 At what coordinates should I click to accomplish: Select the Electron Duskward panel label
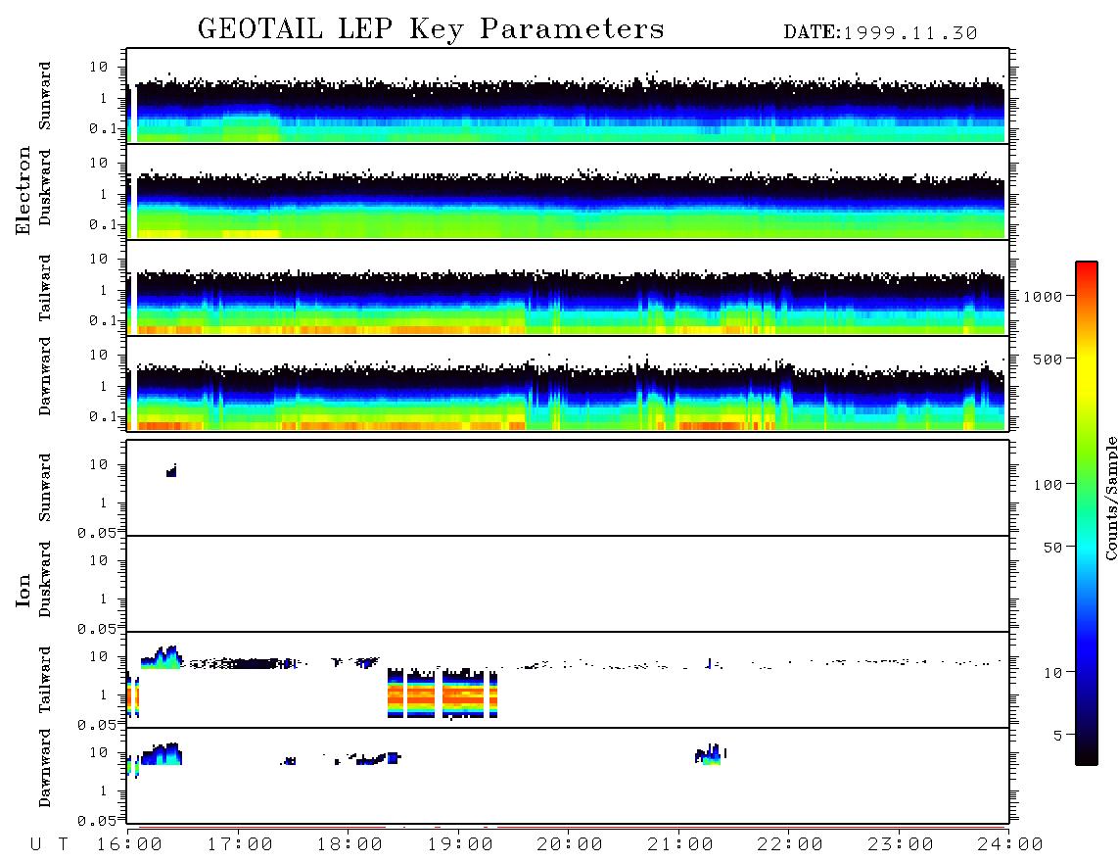click(x=45, y=188)
